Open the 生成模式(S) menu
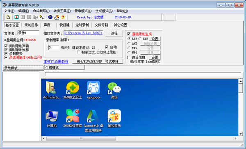Viewport: 246px width, 149px height. pos(104,11)
